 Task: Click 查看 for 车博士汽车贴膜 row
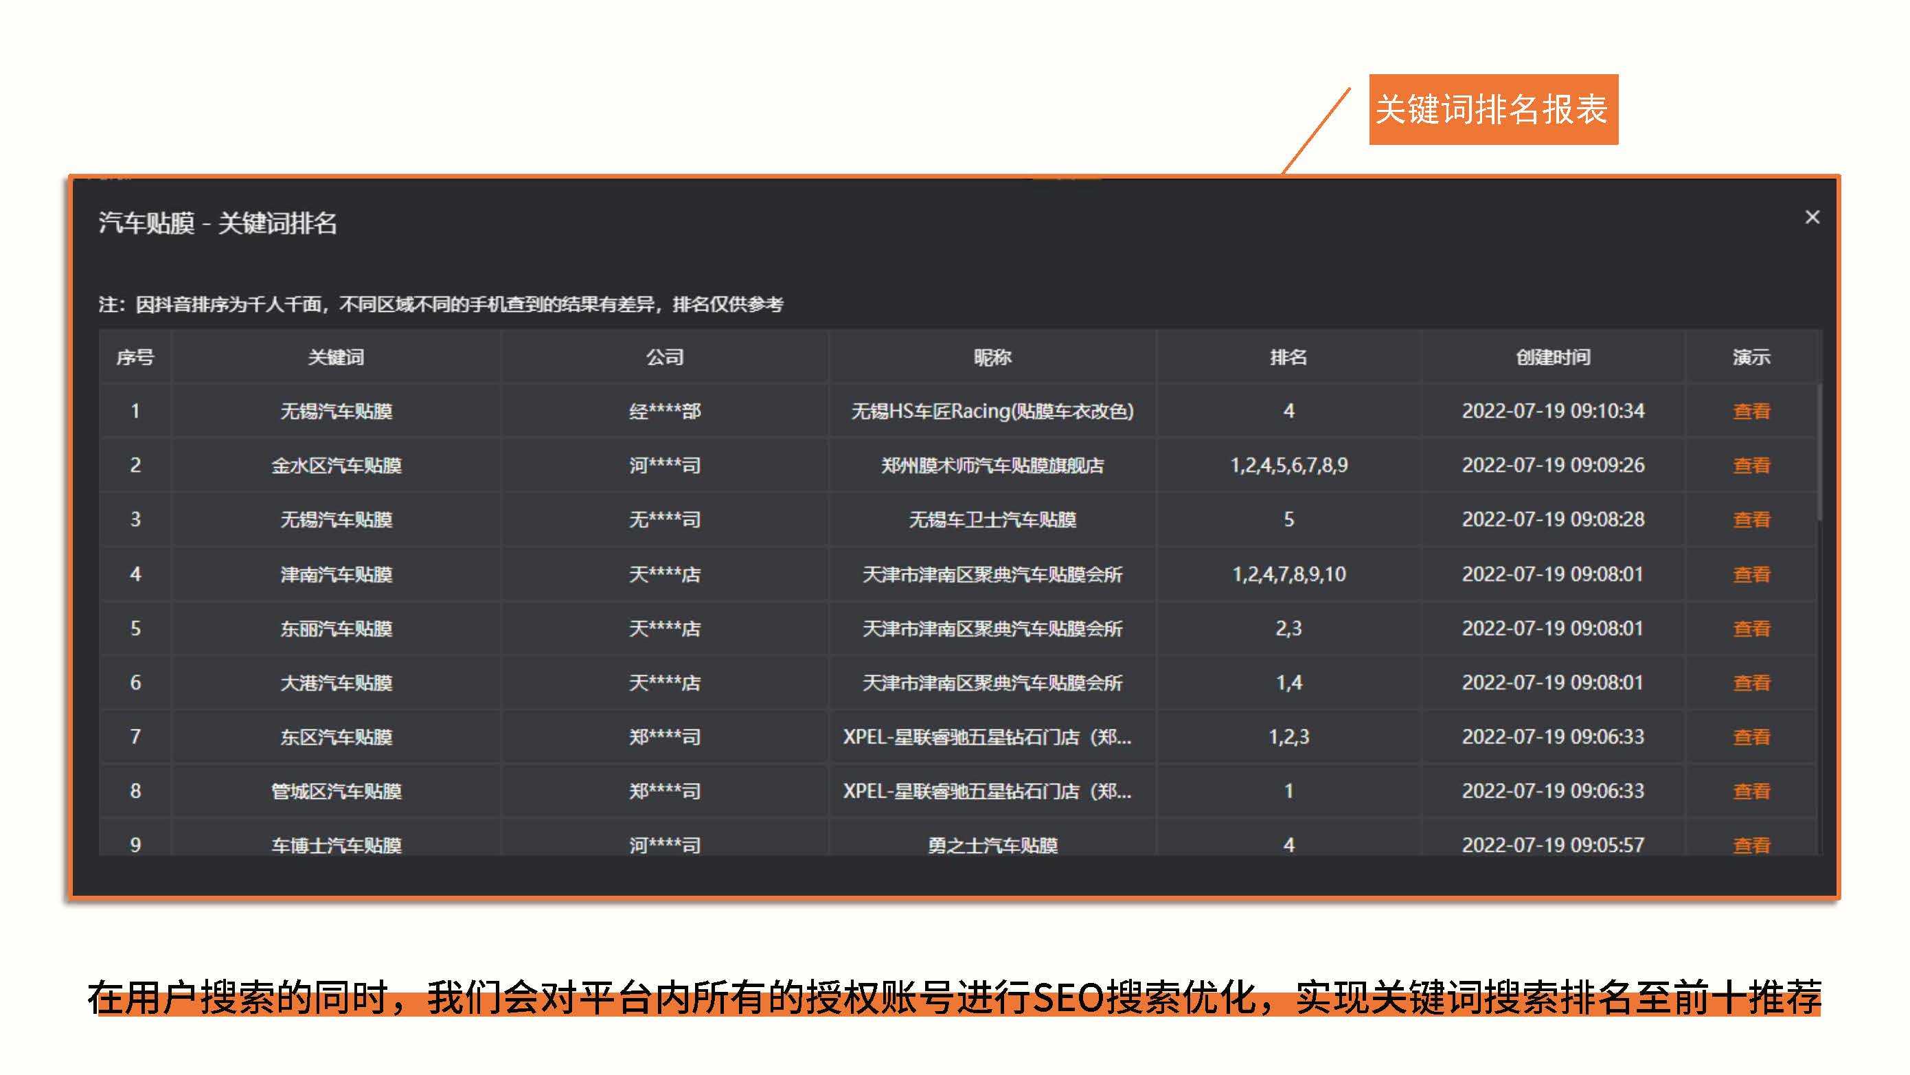(1751, 845)
